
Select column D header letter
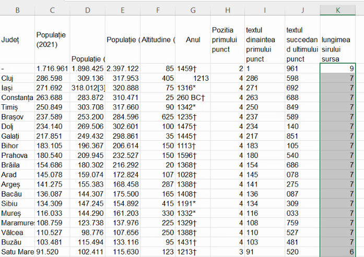click(87, 10)
